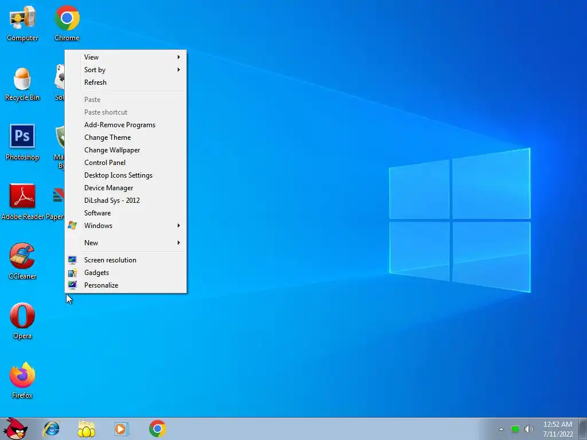Select the Opera desktop shortcut

pyautogui.click(x=22, y=321)
